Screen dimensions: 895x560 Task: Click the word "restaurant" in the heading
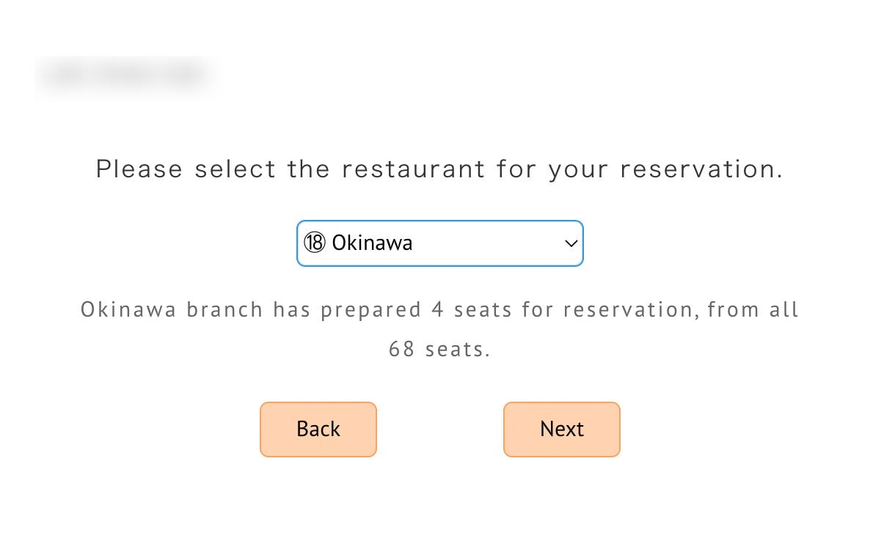point(413,169)
